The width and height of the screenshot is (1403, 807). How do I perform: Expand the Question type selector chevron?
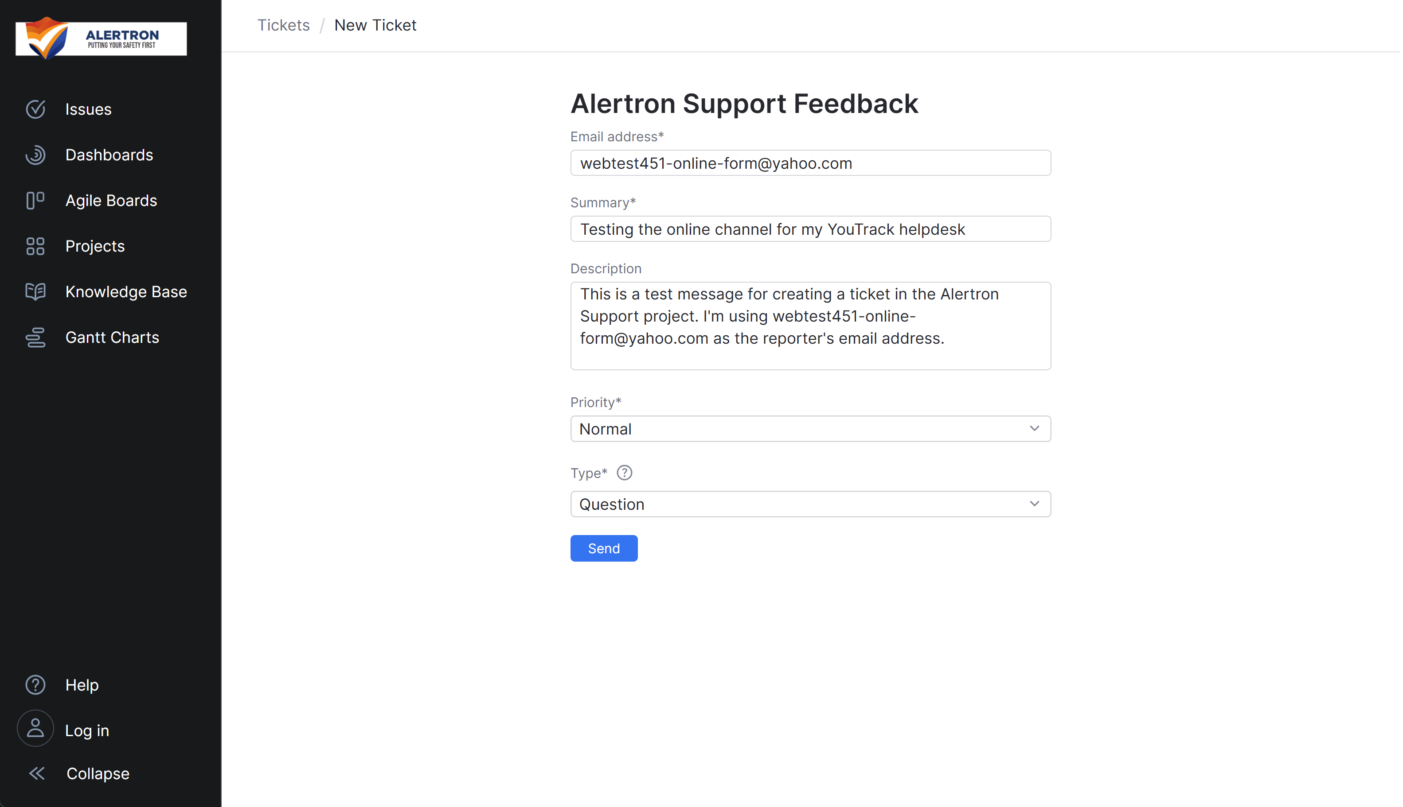pyautogui.click(x=1034, y=504)
